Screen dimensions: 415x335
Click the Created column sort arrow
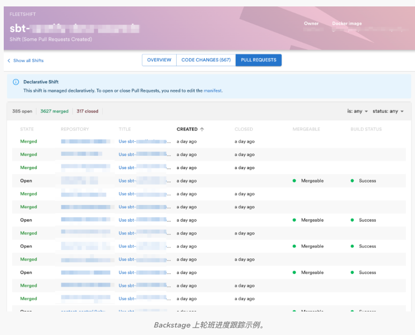pyautogui.click(x=202, y=129)
